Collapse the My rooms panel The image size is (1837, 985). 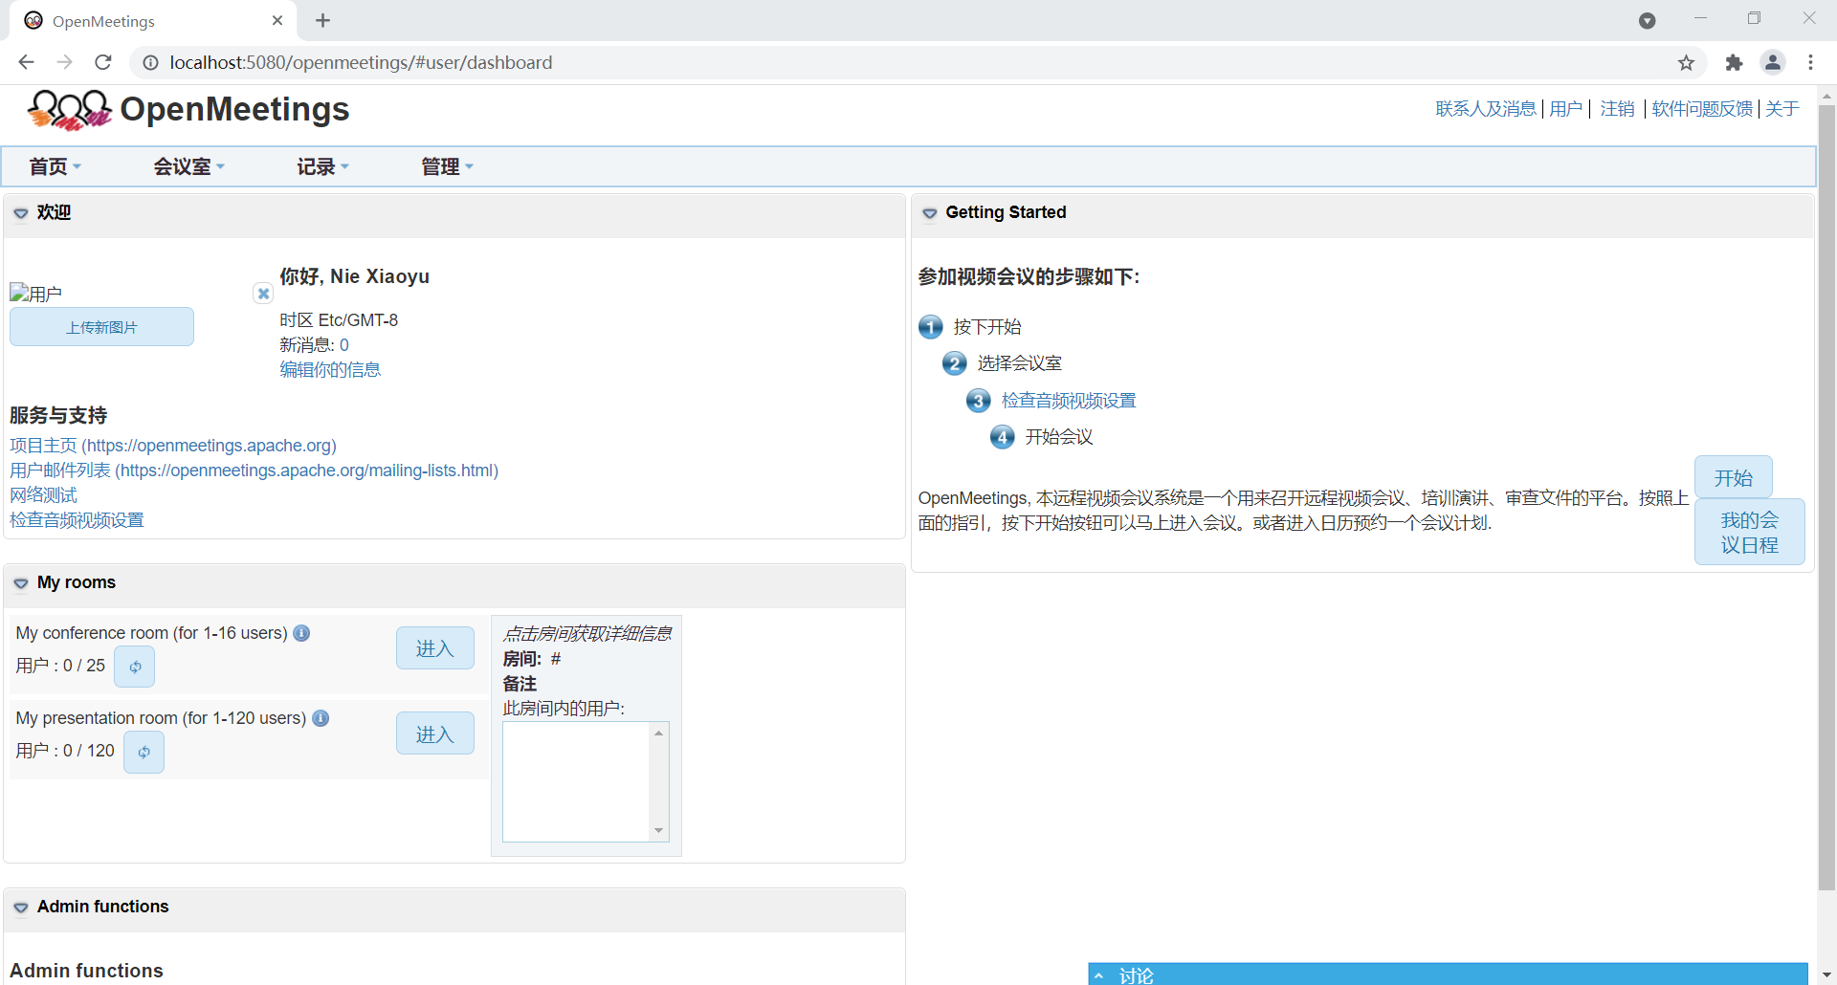click(x=21, y=583)
